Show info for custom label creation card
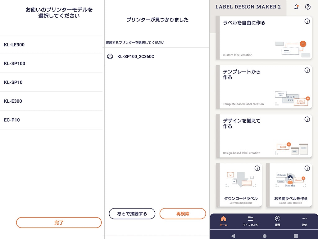318x239 pixels. click(307, 21)
